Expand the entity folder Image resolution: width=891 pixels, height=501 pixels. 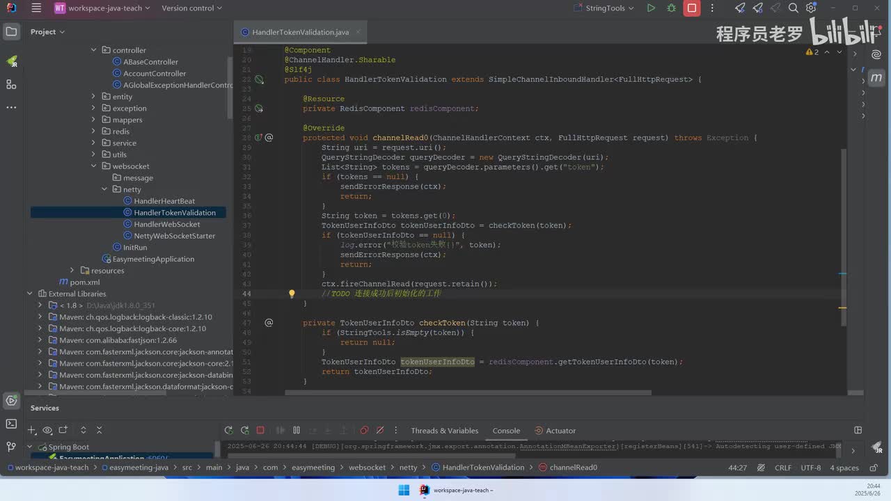[x=93, y=97]
